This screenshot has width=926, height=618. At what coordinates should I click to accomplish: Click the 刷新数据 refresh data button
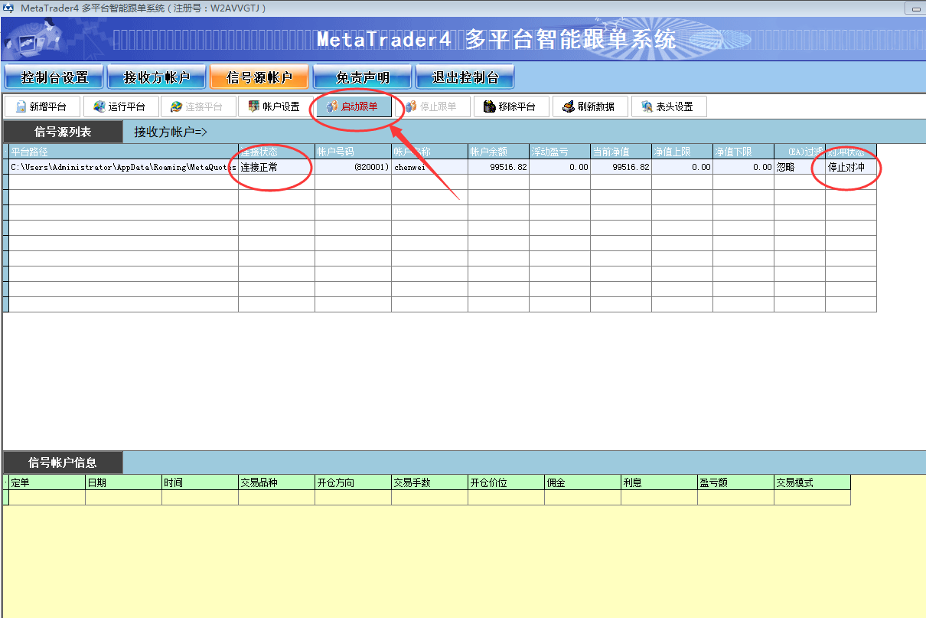click(589, 106)
